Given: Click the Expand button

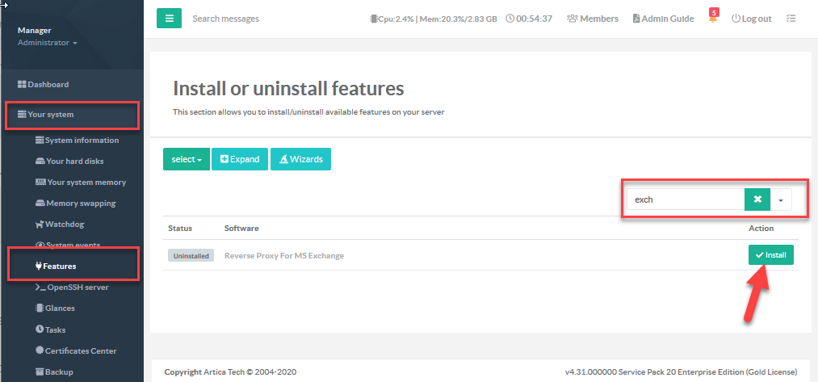Looking at the screenshot, I should [x=240, y=159].
